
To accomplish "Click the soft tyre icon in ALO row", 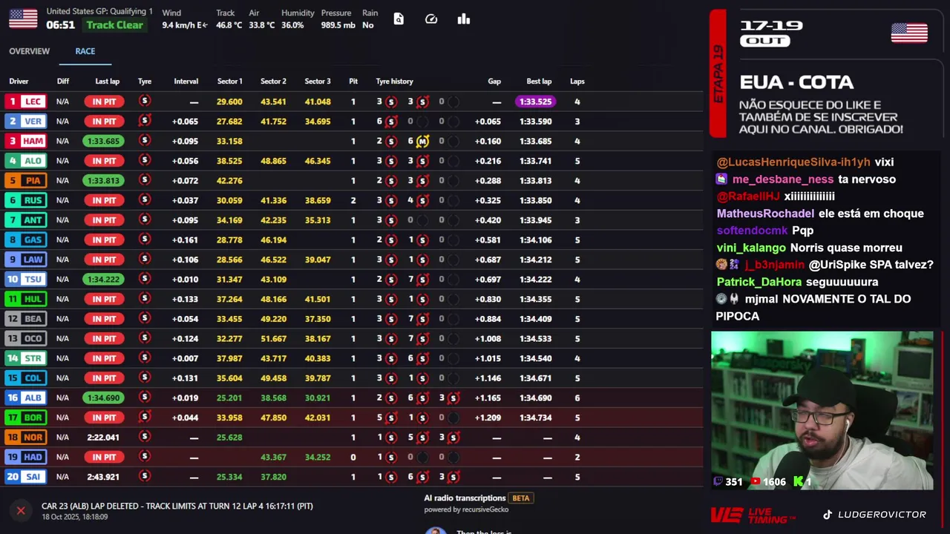I will click(x=145, y=160).
